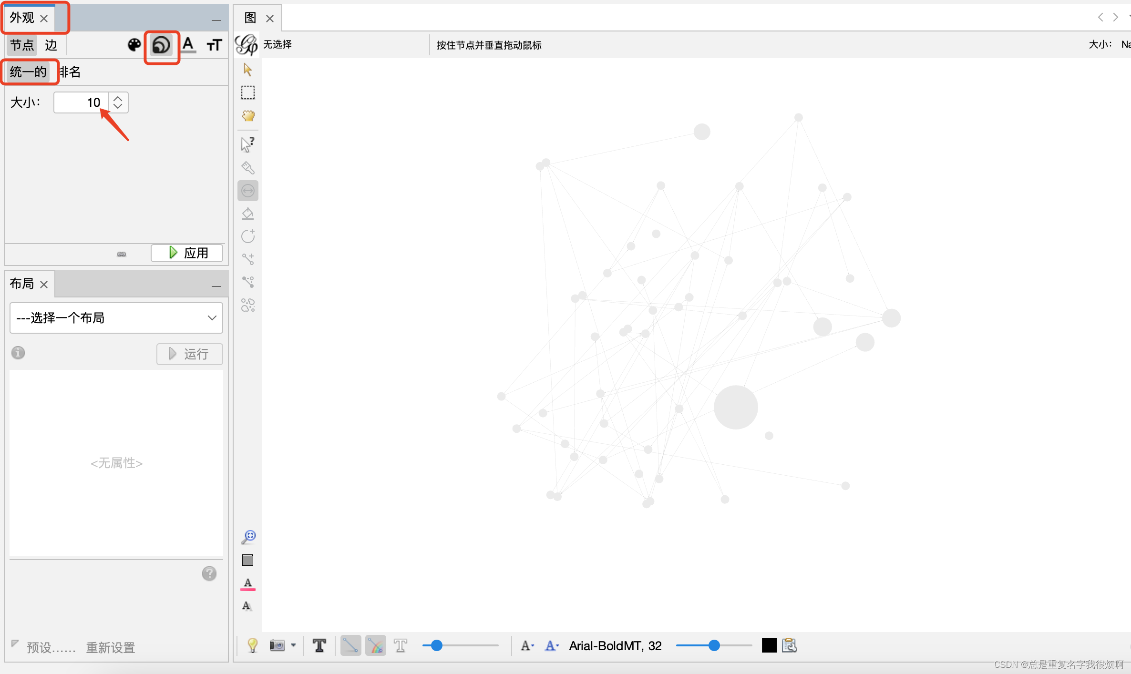The height and width of the screenshot is (674, 1131).
Task: Select the node size icon
Action: 161,45
